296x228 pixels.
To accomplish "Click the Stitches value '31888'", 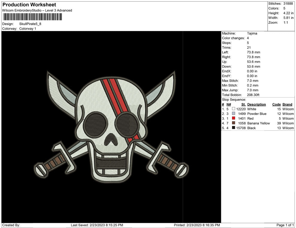I will [288, 4].
